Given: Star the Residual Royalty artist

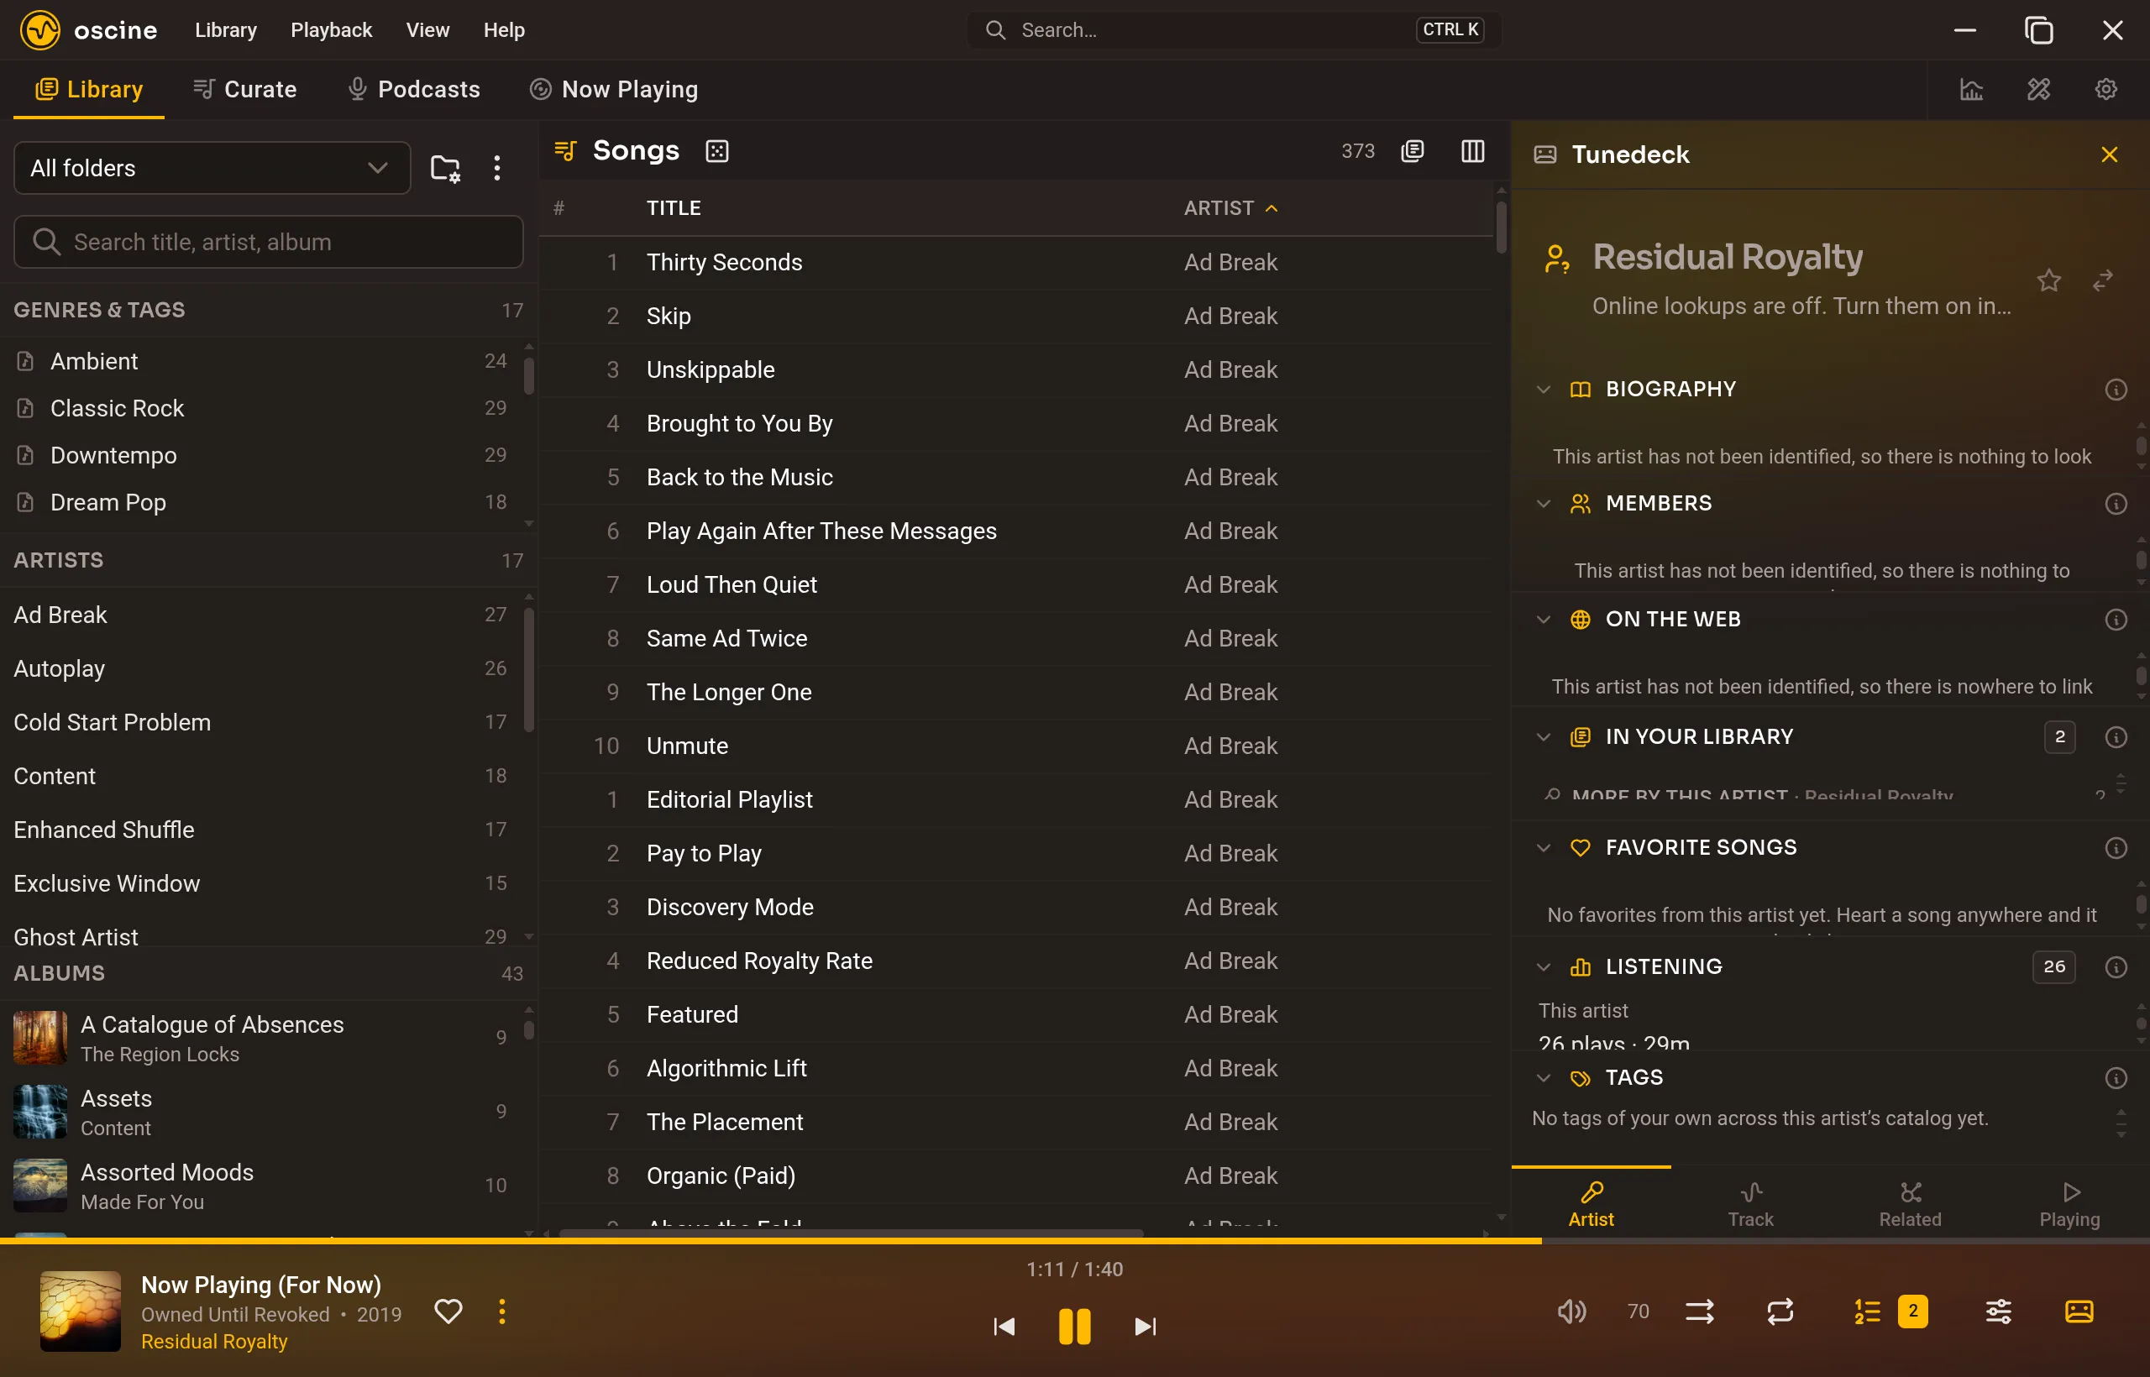Looking at the screenshot, I should point(2049,280).
